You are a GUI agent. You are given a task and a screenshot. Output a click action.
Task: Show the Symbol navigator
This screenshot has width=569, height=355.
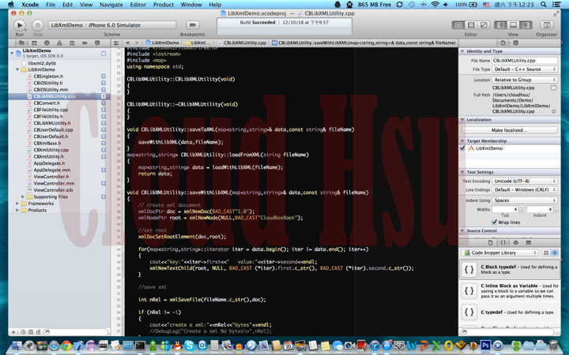[34, 43]
